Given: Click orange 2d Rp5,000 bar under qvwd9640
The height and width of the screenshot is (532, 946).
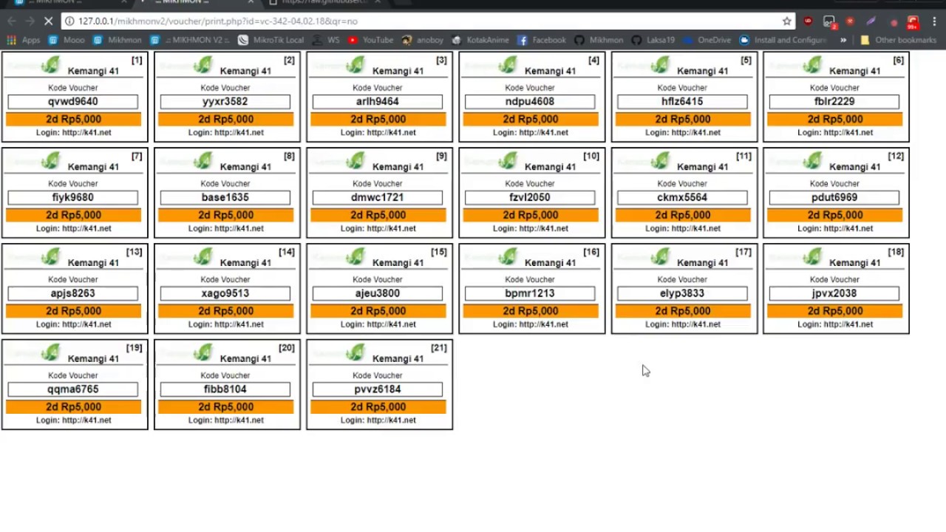Looking at the screenshot, I should (73, 119).
